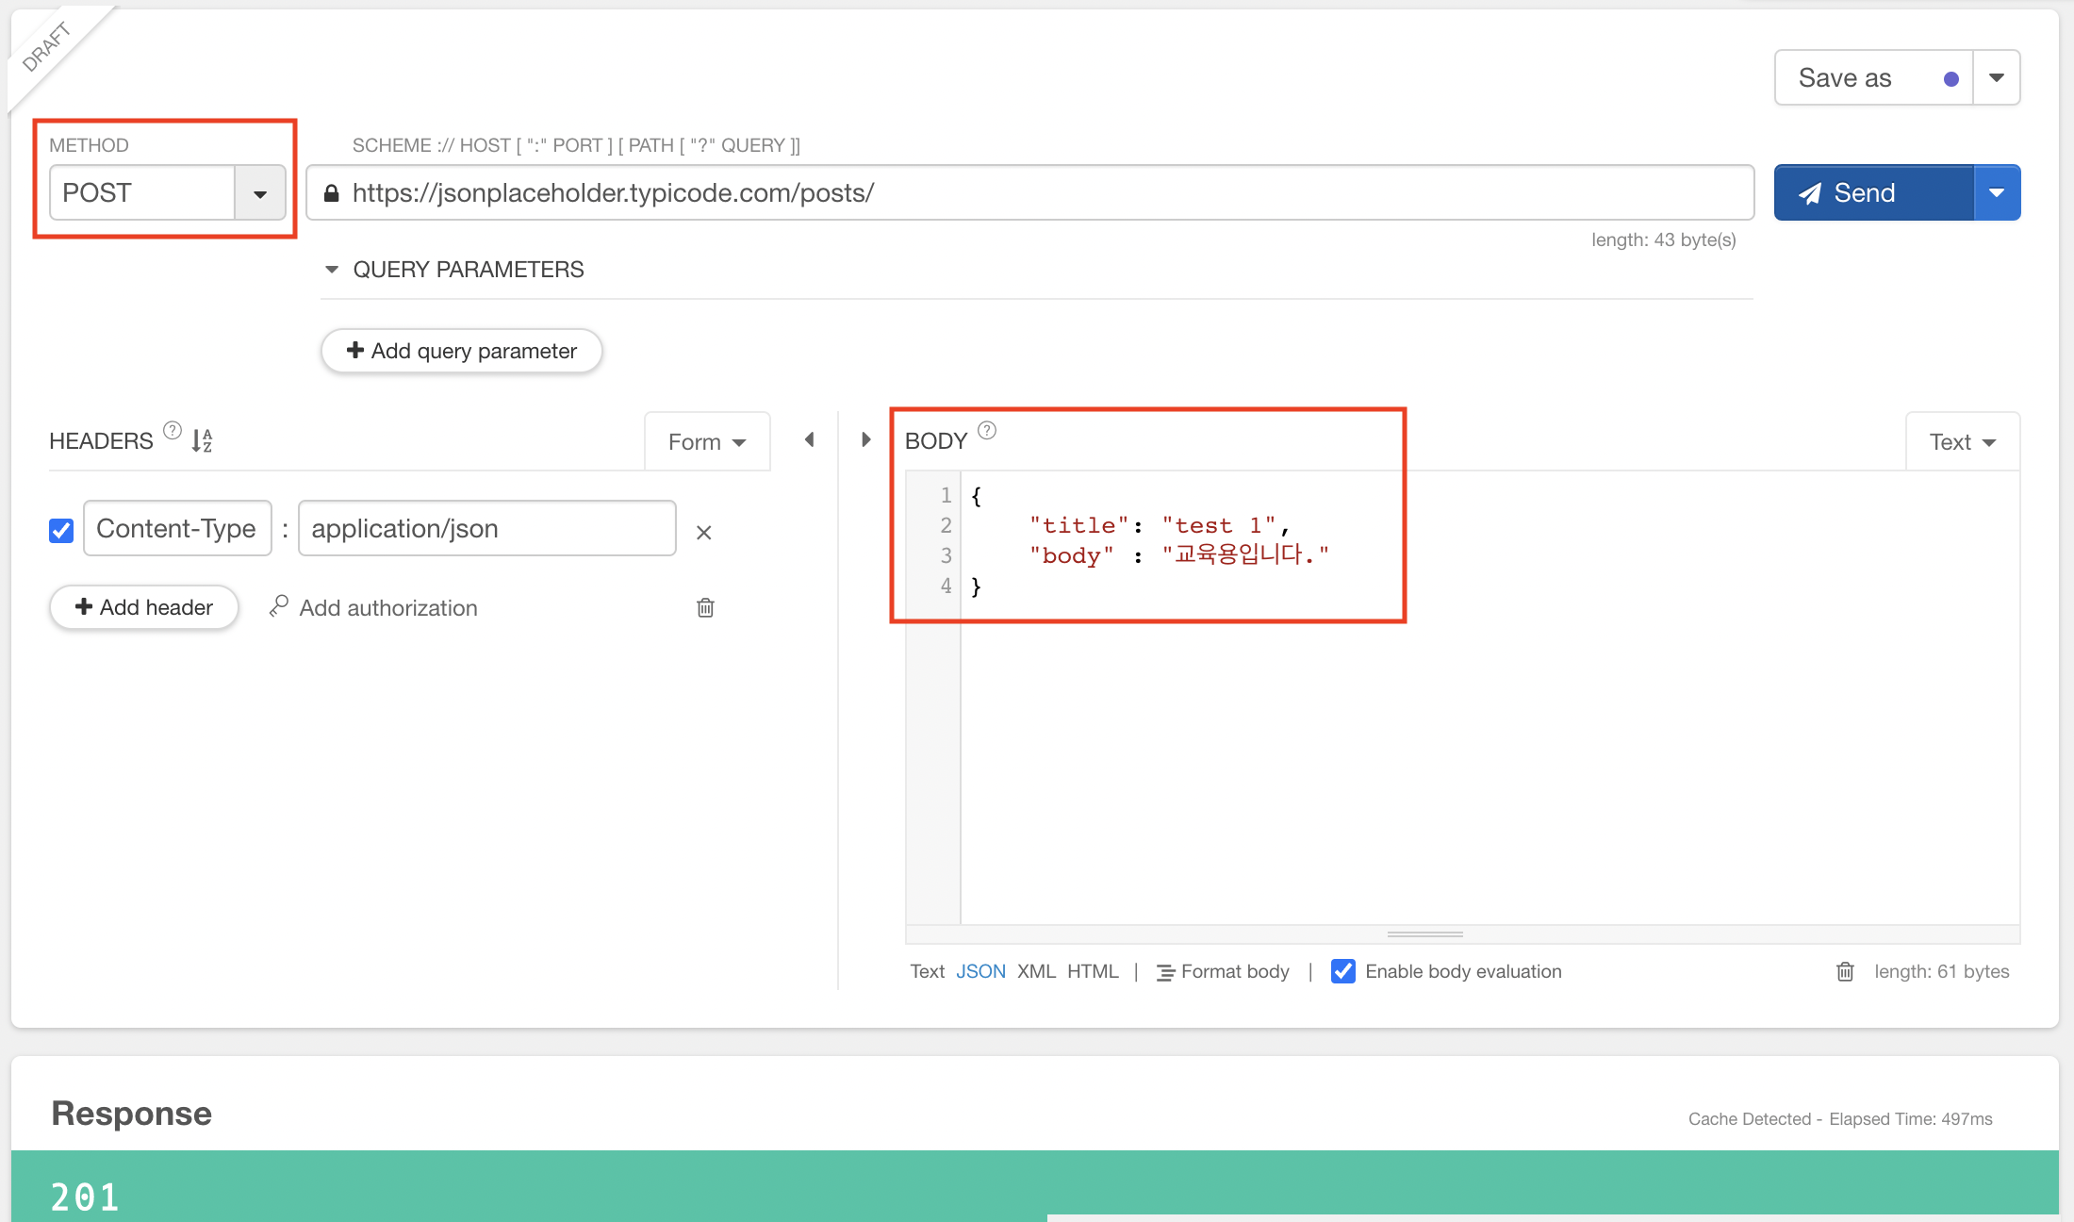Edit the Content-Type header name field
Image resolution: width=2074 pixels, height=1222 pixels.
(x=177, y=528)
